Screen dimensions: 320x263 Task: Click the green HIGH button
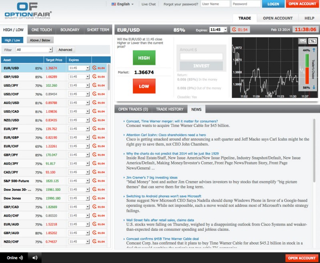144,58
